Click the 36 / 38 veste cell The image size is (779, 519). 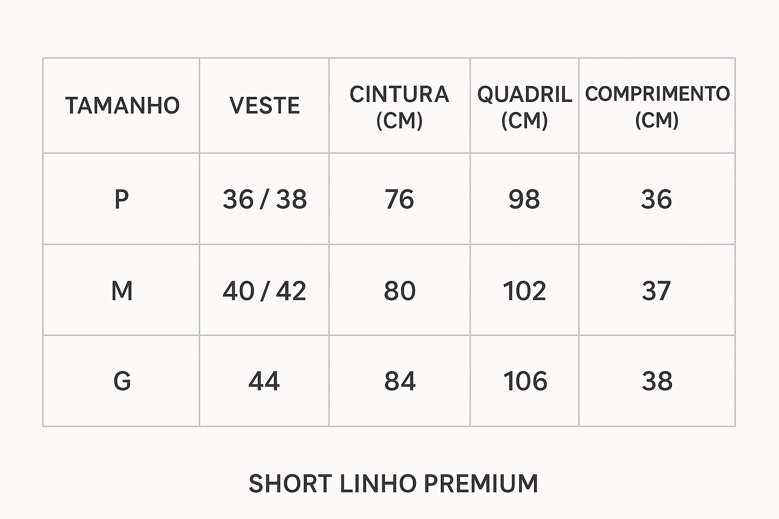tap(264, 199)
